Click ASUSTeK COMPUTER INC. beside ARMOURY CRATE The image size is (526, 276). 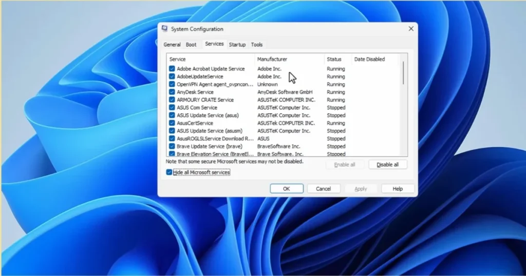tap(286, 100)
